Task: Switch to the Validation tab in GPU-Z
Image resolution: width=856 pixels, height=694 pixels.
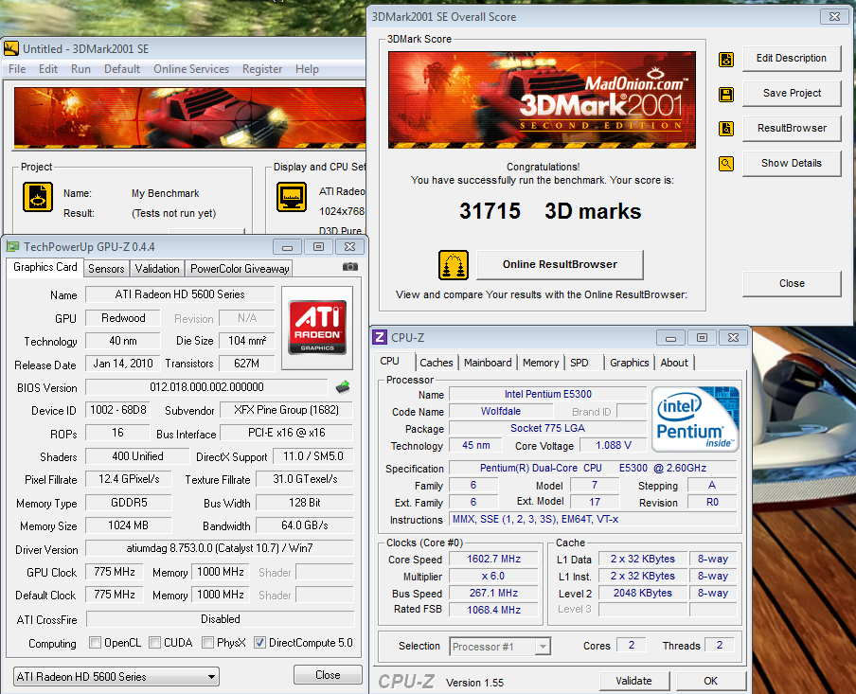Action: (x=157, y=269)
